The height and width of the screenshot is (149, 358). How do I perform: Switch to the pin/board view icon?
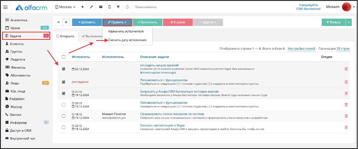(x=59, y=22)
